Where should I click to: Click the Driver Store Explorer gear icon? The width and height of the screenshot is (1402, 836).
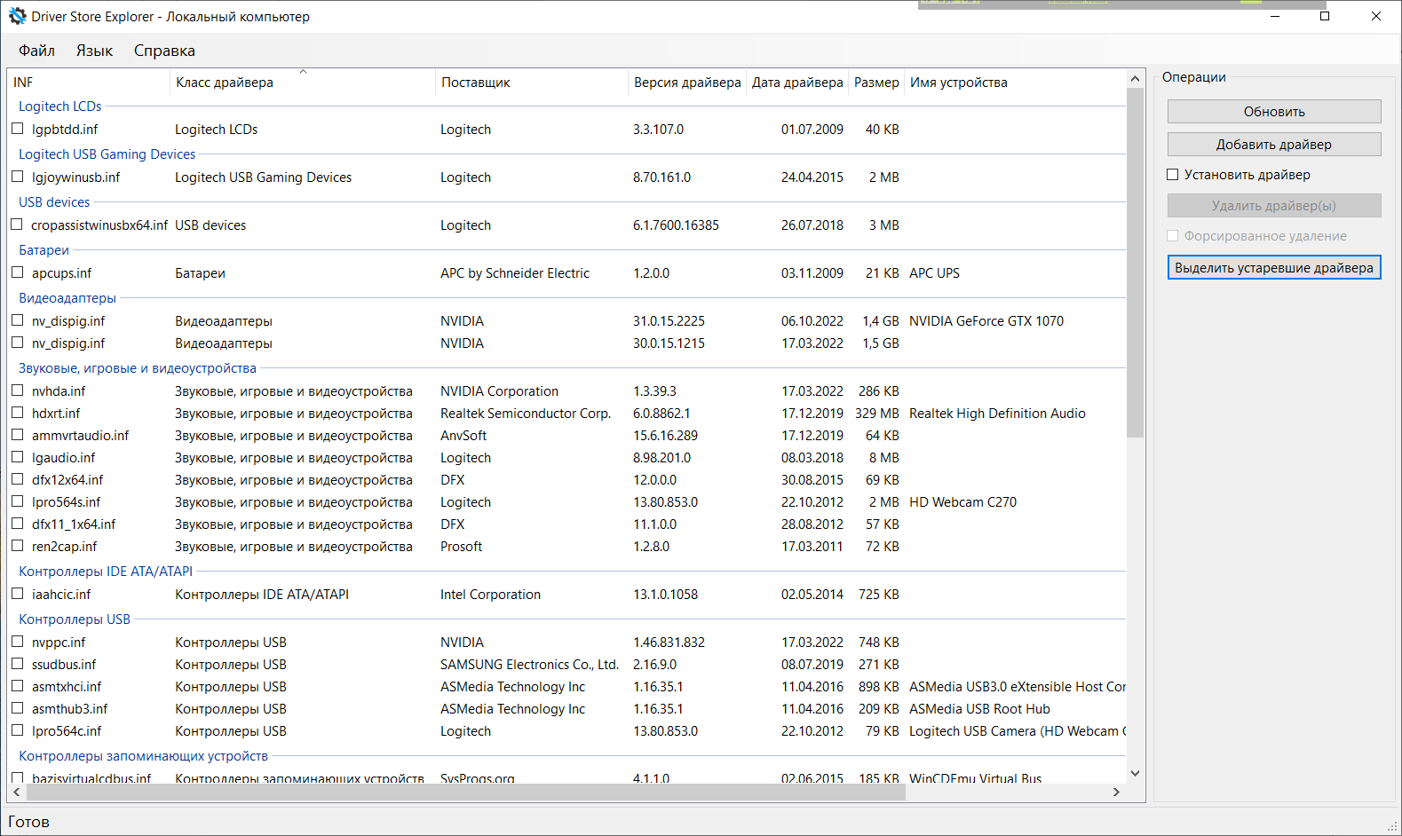pyautogui.click(x=18, y=16)
